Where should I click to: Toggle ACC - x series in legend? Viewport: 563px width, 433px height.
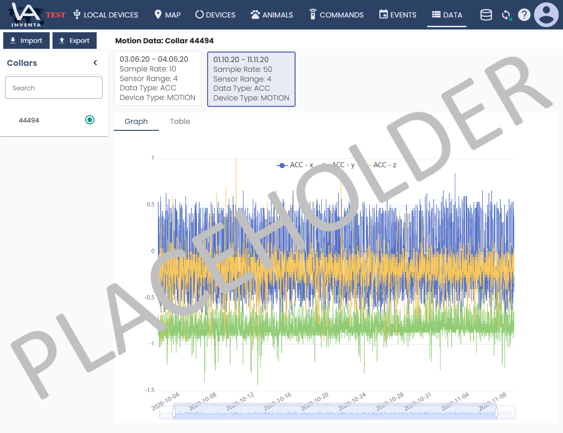click(295, 165)
